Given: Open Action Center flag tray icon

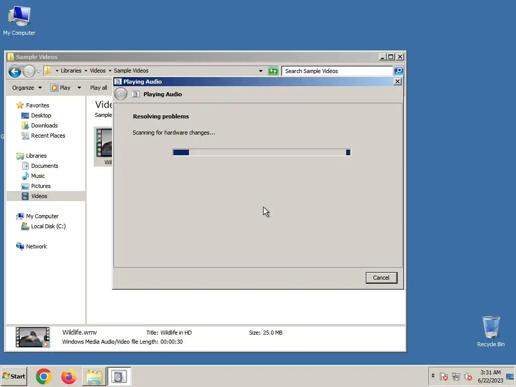Looking at the screenshot, I should pyautogui.click(x=443, y=376).
